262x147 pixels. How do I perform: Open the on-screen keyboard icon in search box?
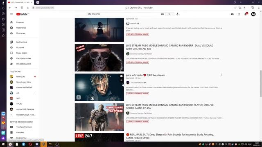[162, 14]
